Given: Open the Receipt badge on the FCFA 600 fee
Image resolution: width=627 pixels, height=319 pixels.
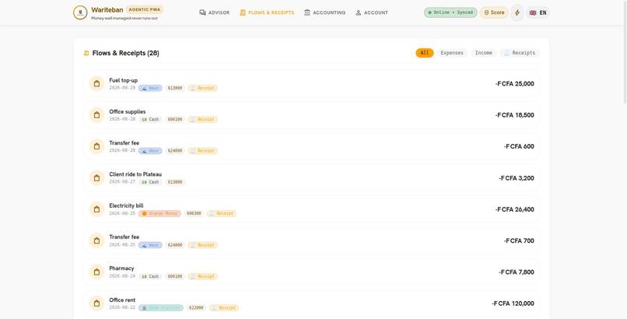Looking at the screenshot, I should coord(203,151).
